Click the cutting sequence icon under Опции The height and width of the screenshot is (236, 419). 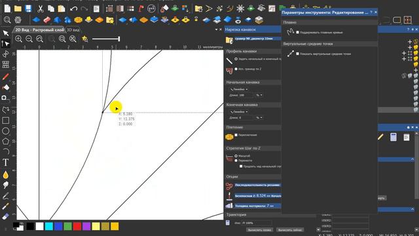click(229, 186)
